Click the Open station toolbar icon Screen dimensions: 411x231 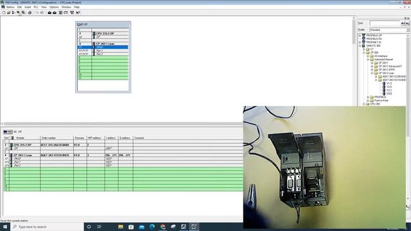point(8,13)
